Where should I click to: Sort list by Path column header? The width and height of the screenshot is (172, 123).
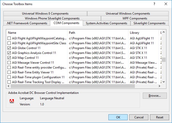pos(98,33)
